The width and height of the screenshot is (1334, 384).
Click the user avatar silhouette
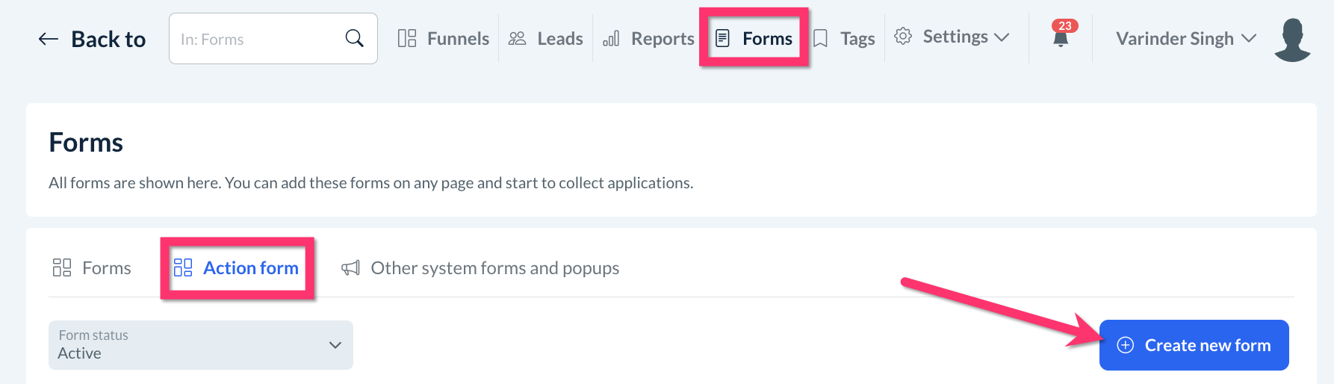tap(1293, 40)
